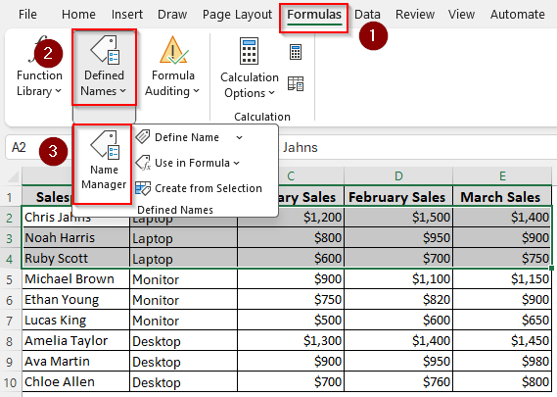Click the February Sales header cell
Viewport: 557px width, 397px height.
click(x=398, y=197)
